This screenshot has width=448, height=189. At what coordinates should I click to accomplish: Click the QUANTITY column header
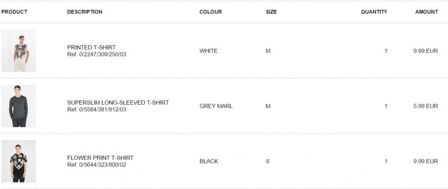click(x=374, y=12)
